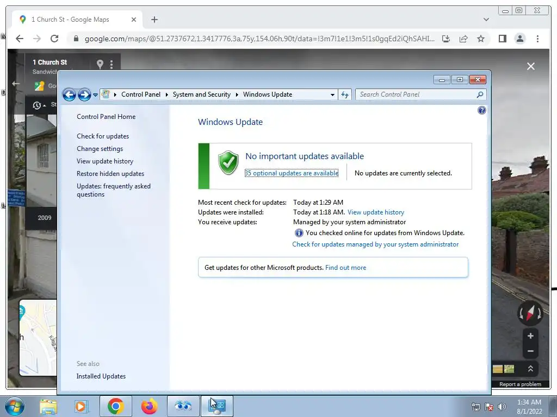
Task: Click the Forward arrow in Control Panel
Action: [84, 94]
